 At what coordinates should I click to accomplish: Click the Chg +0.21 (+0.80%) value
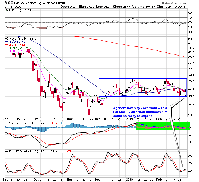point(171,7)
